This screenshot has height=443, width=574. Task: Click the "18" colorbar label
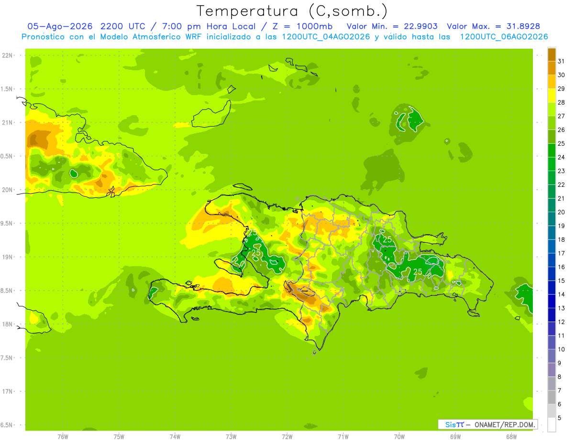[x=562, y=239]
